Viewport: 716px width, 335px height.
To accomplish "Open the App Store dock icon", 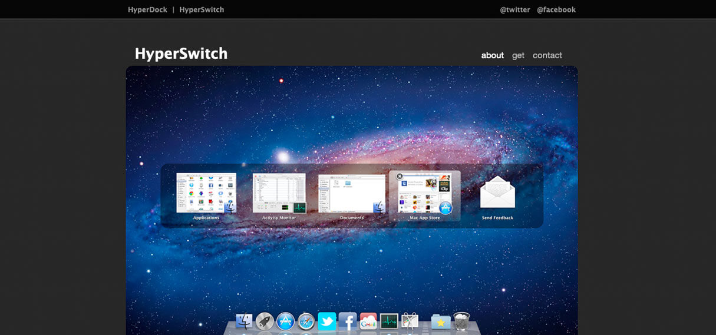I will pos(285,321).
